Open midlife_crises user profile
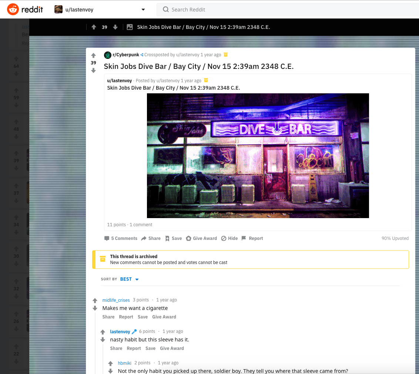Image resolution: width=419 pixels, height=374 pixels. 116,300
